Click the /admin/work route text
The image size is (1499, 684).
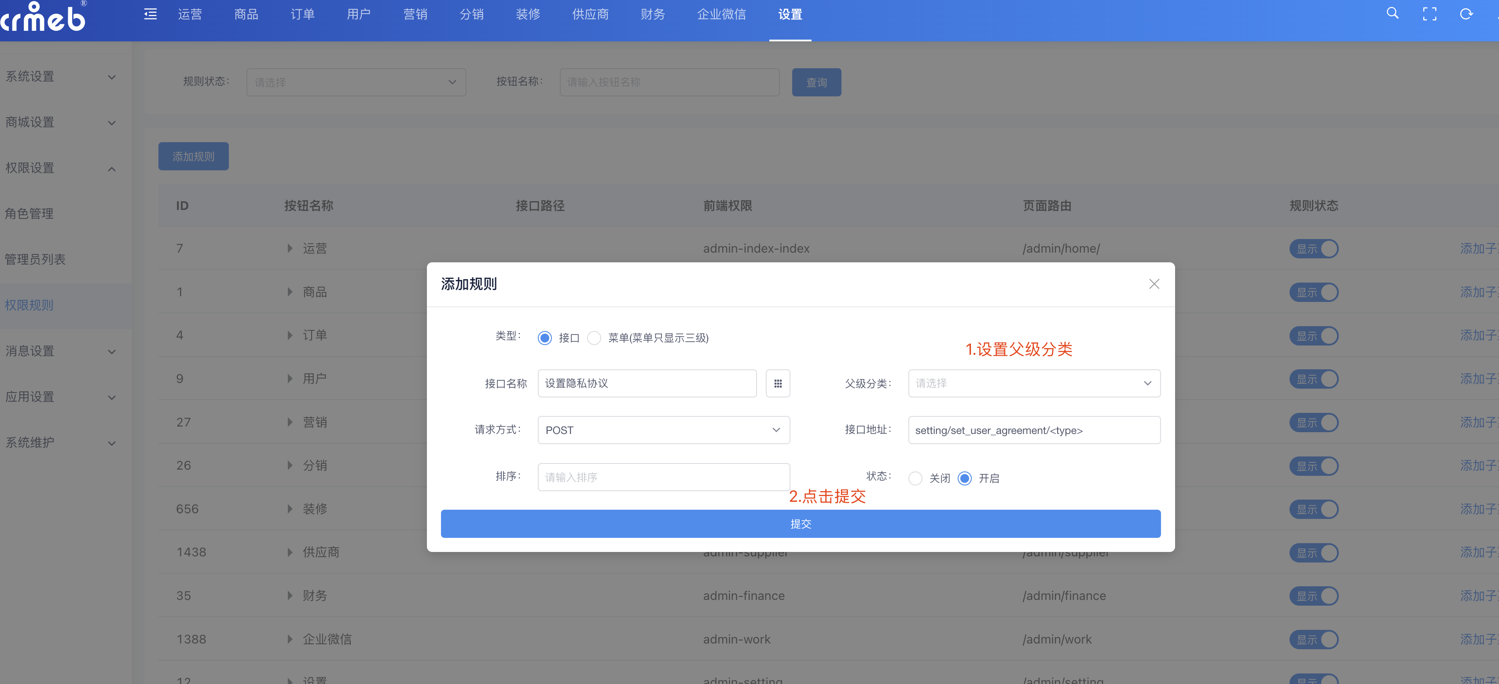coord(1057,639)
